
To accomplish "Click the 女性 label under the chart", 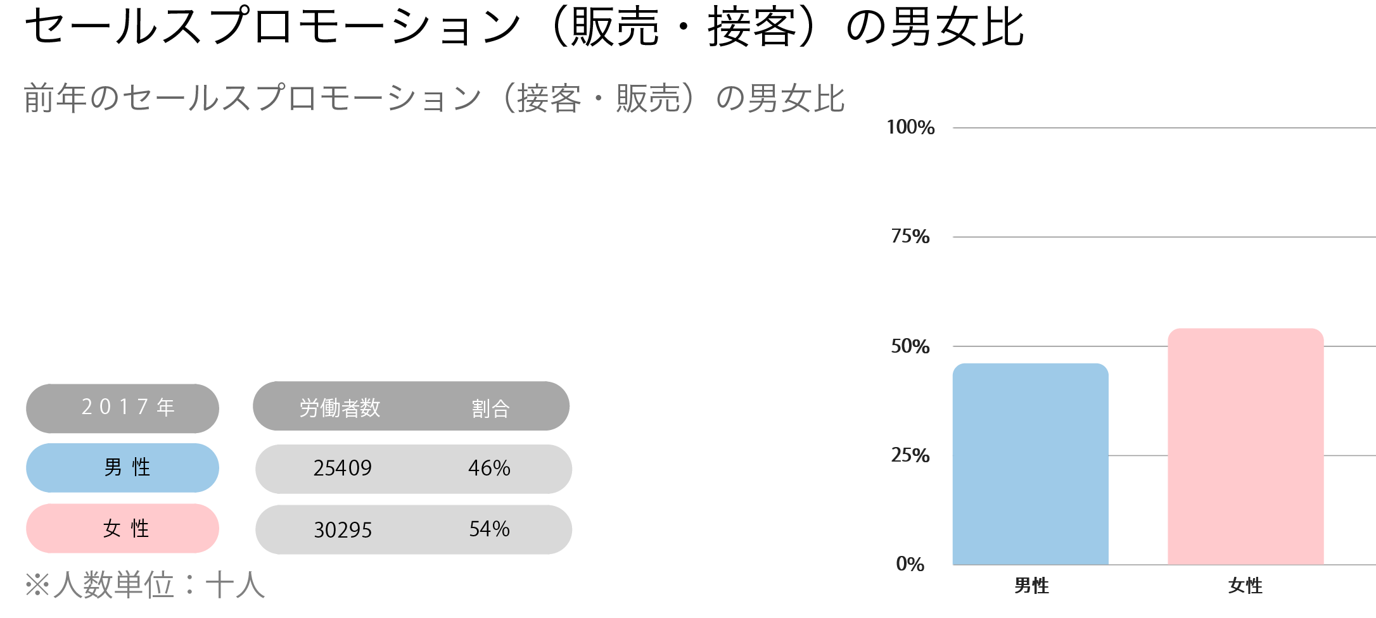I will click(1245, 586).
